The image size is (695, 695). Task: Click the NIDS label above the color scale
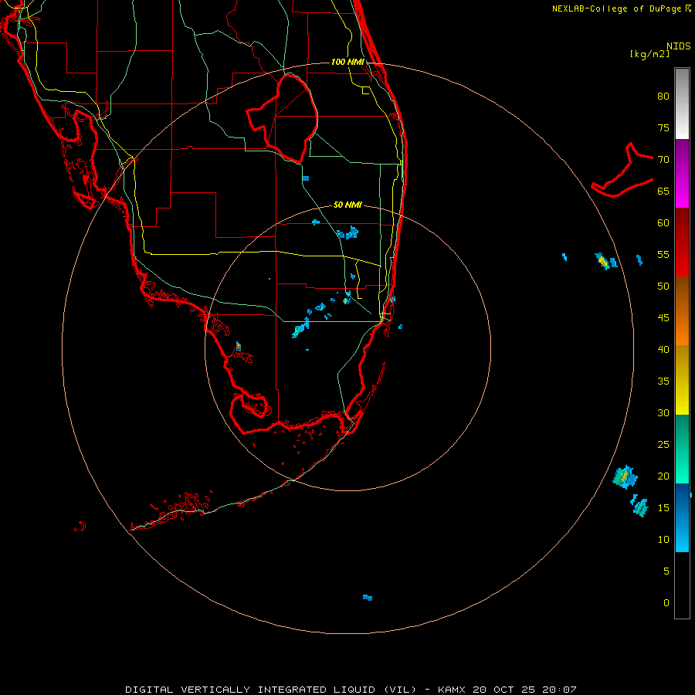[x=679, y=46]
